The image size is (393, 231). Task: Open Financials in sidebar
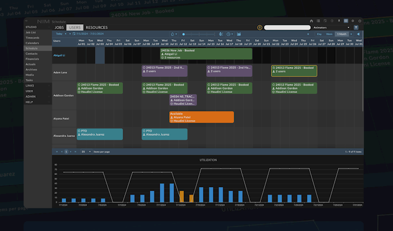point(32,59)
